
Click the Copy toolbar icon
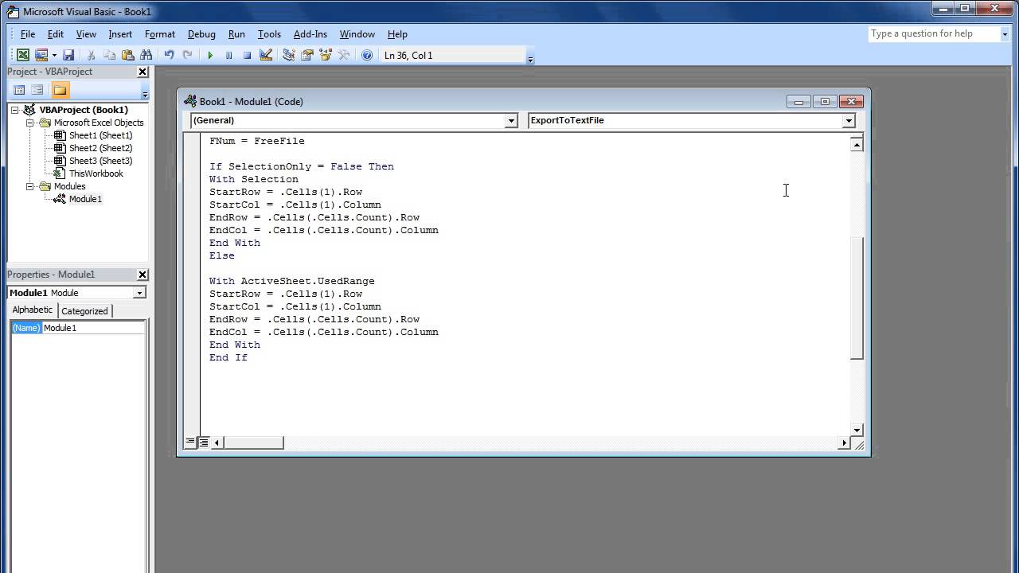(109, 55)
